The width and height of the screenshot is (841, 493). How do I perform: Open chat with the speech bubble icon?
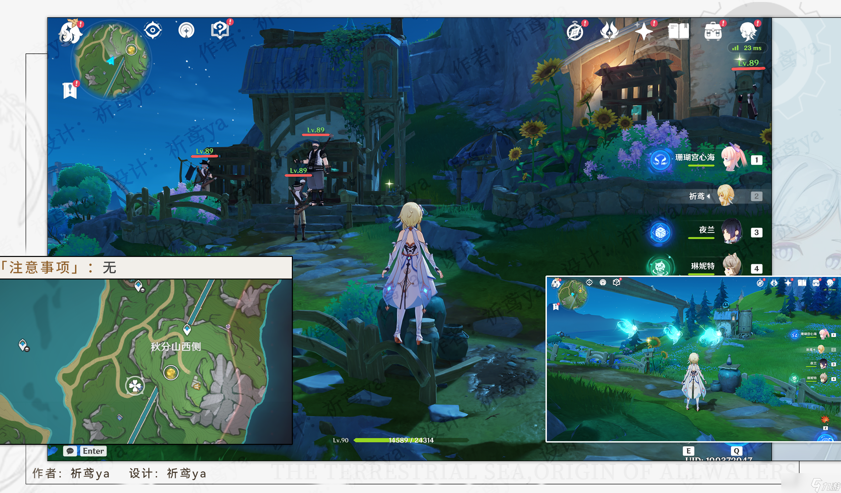point(70,451)
